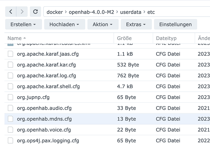Click the back navigation arrow
The image size is (210, 145).
11,12
